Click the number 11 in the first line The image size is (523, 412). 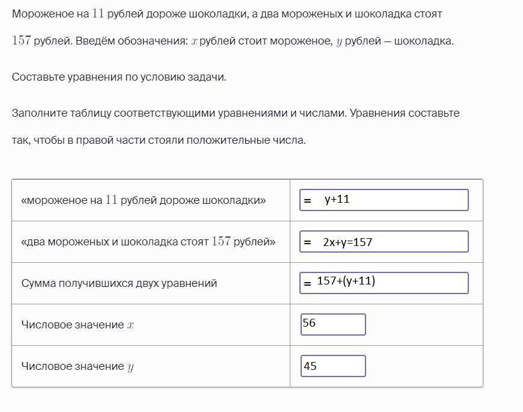point(98,13)
